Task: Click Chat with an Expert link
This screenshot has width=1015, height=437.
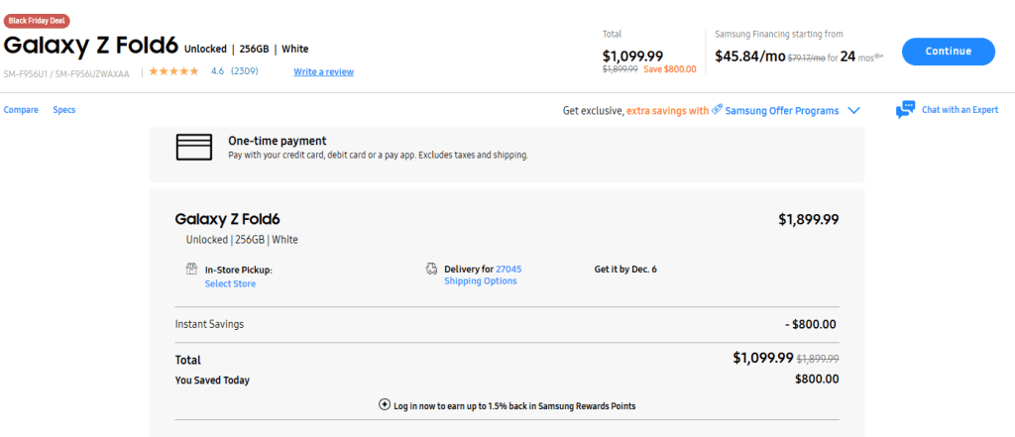Action: coord(959,110)
